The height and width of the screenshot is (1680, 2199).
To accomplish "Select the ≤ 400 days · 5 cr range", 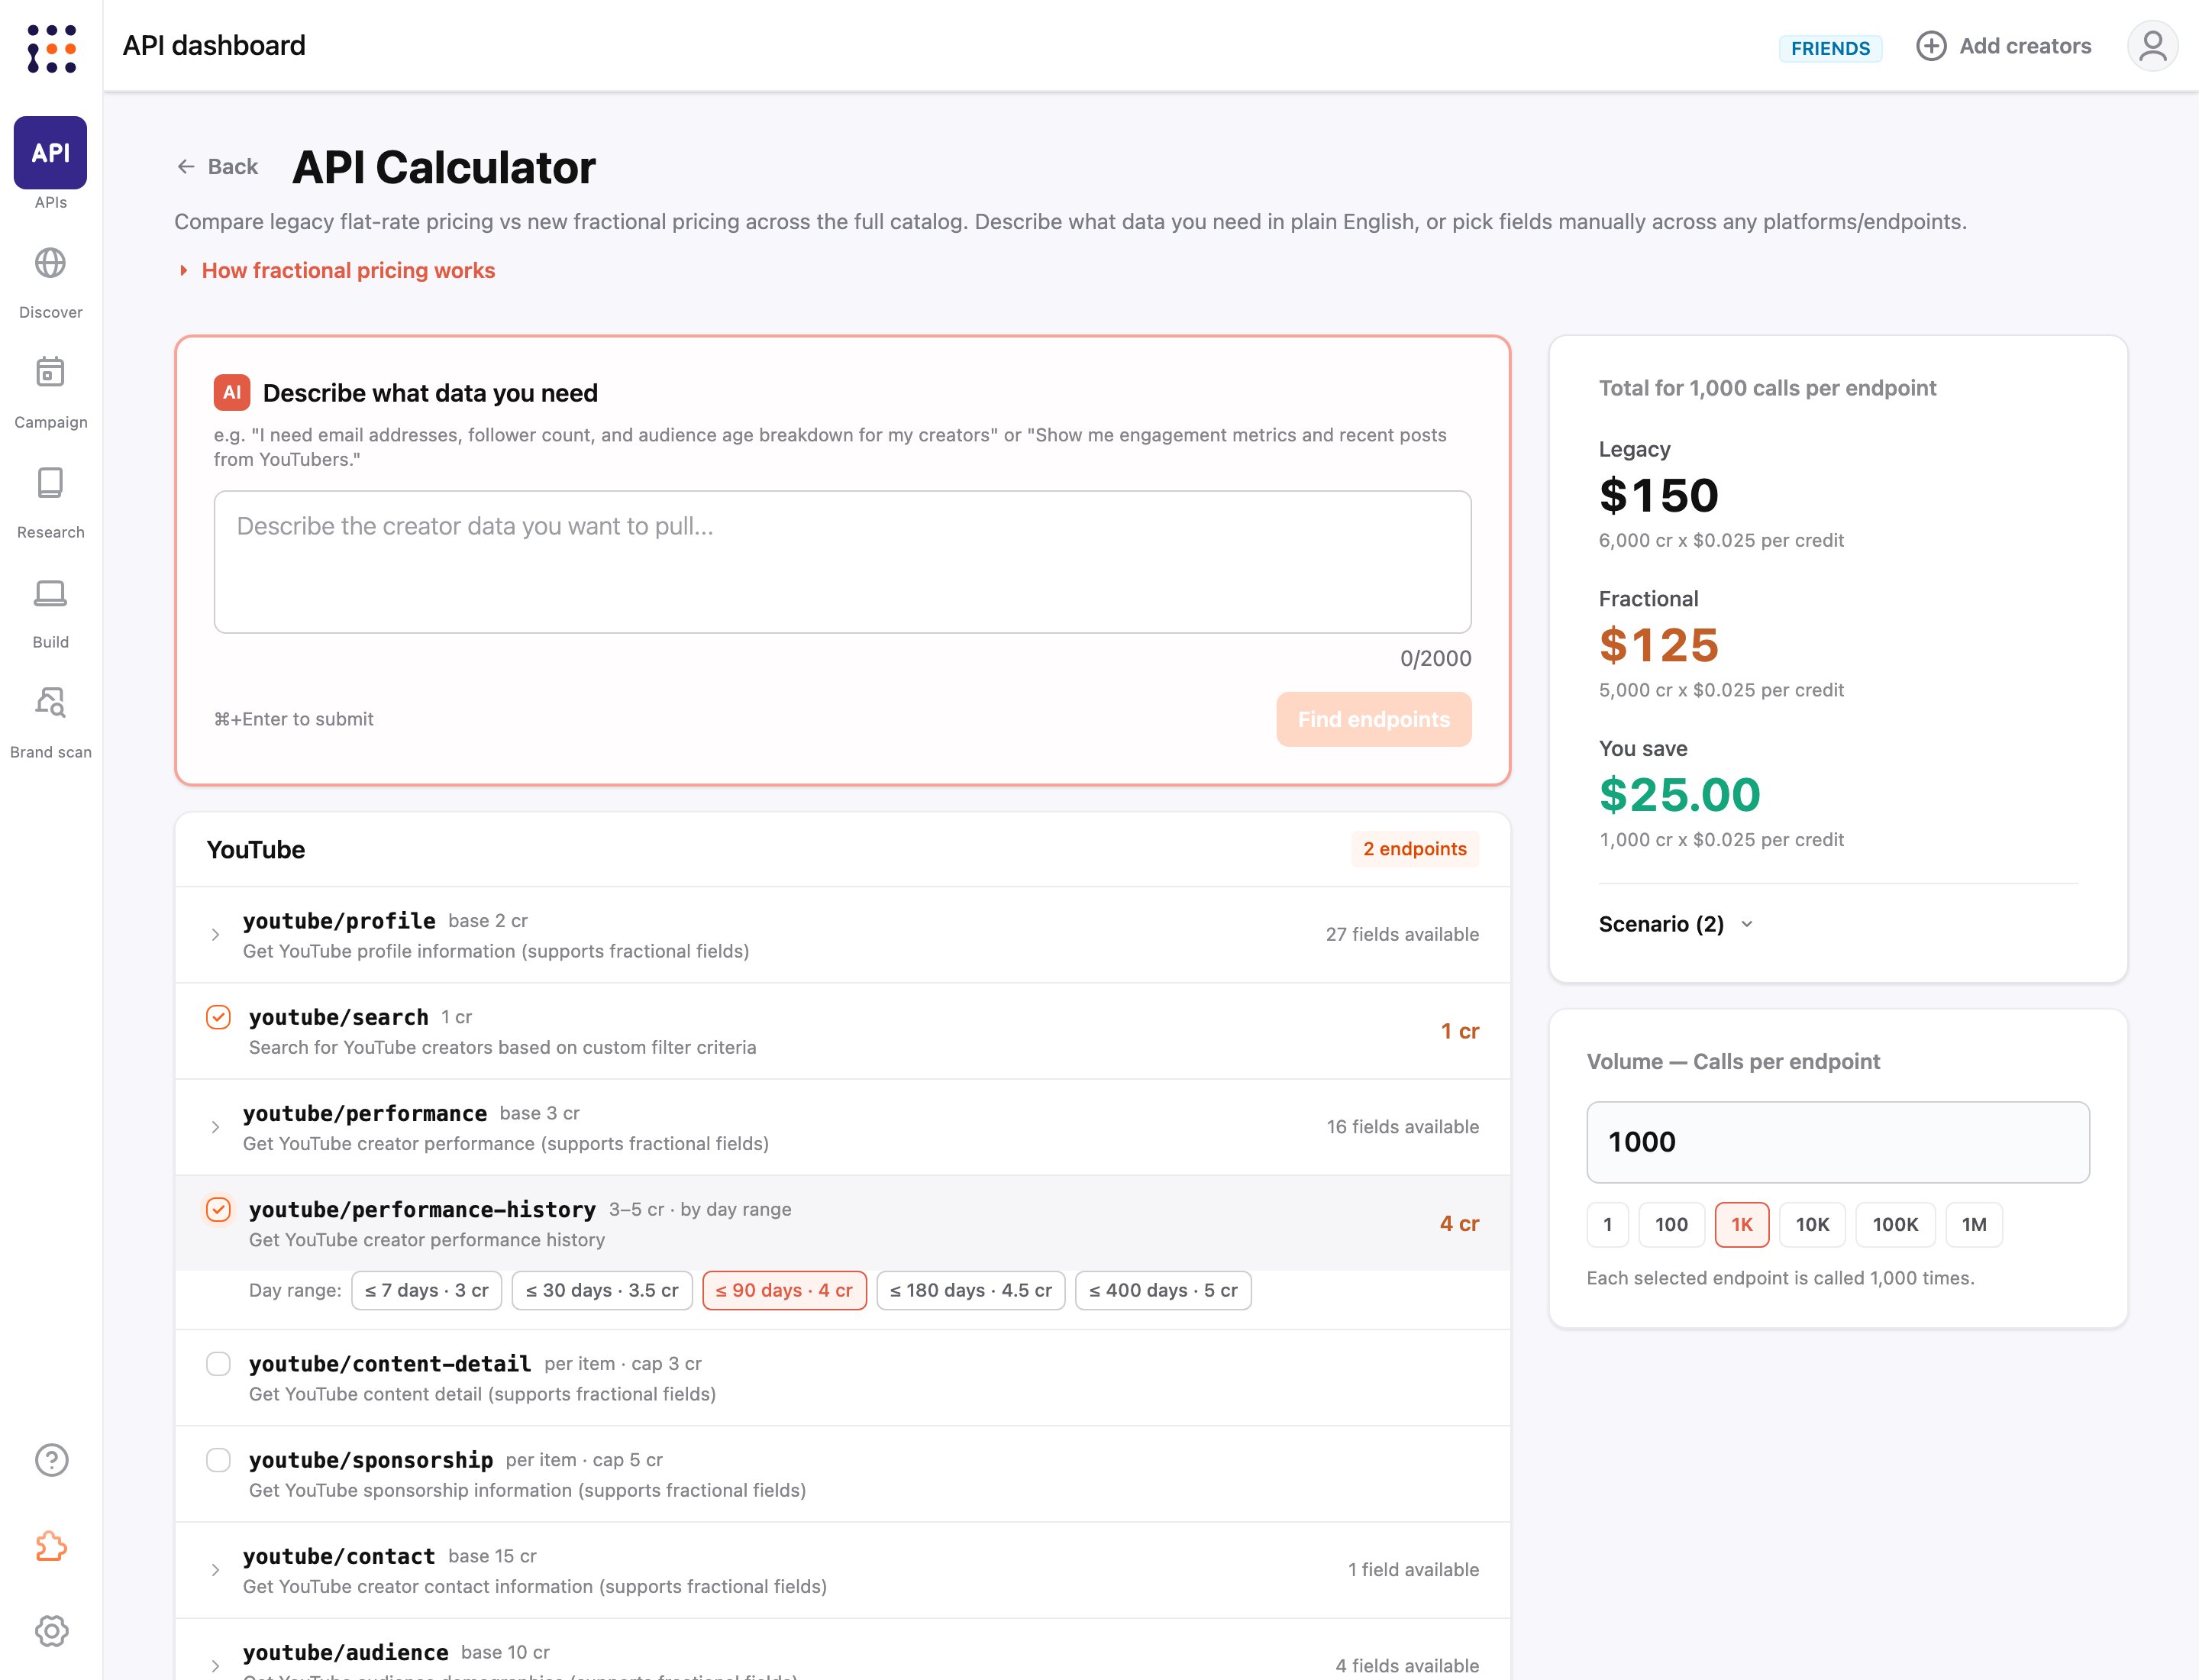I will coord(1163,1290).
